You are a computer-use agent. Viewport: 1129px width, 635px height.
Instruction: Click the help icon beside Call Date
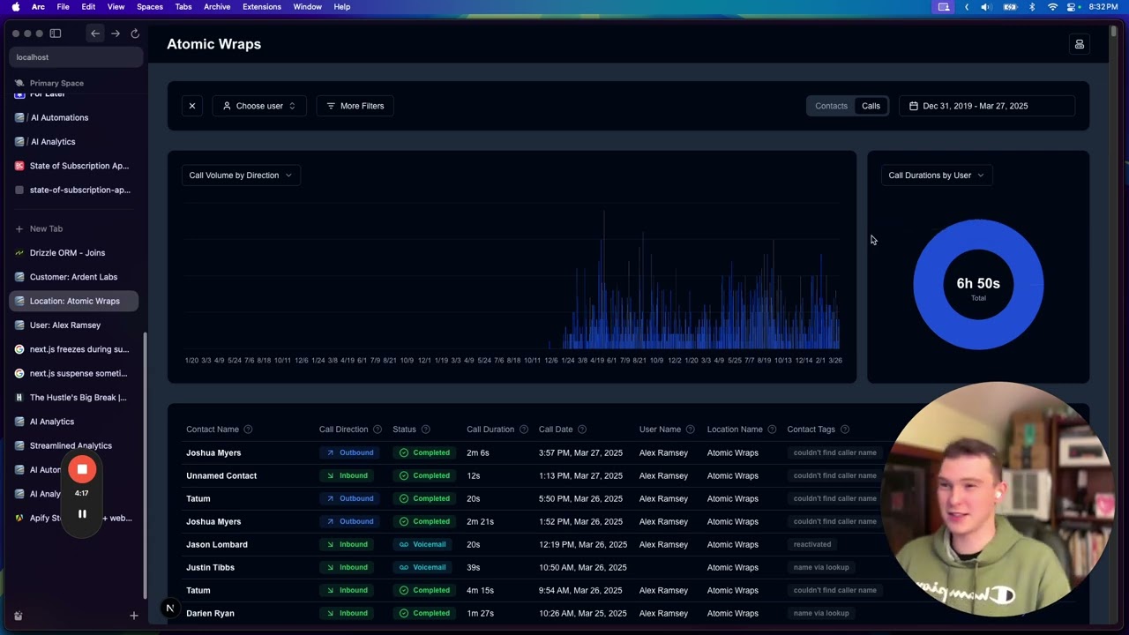coord(582,430)
